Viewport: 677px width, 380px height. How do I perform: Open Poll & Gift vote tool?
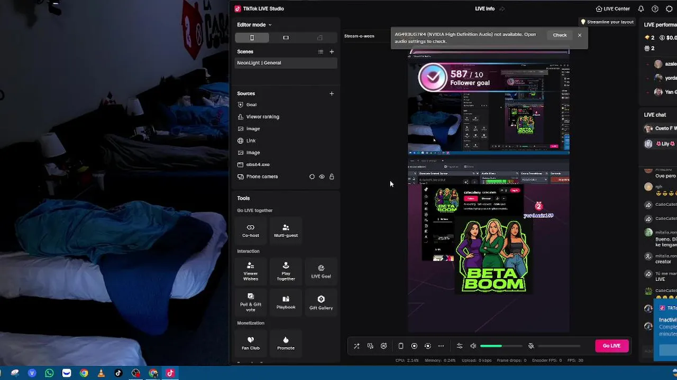[251, 302]
